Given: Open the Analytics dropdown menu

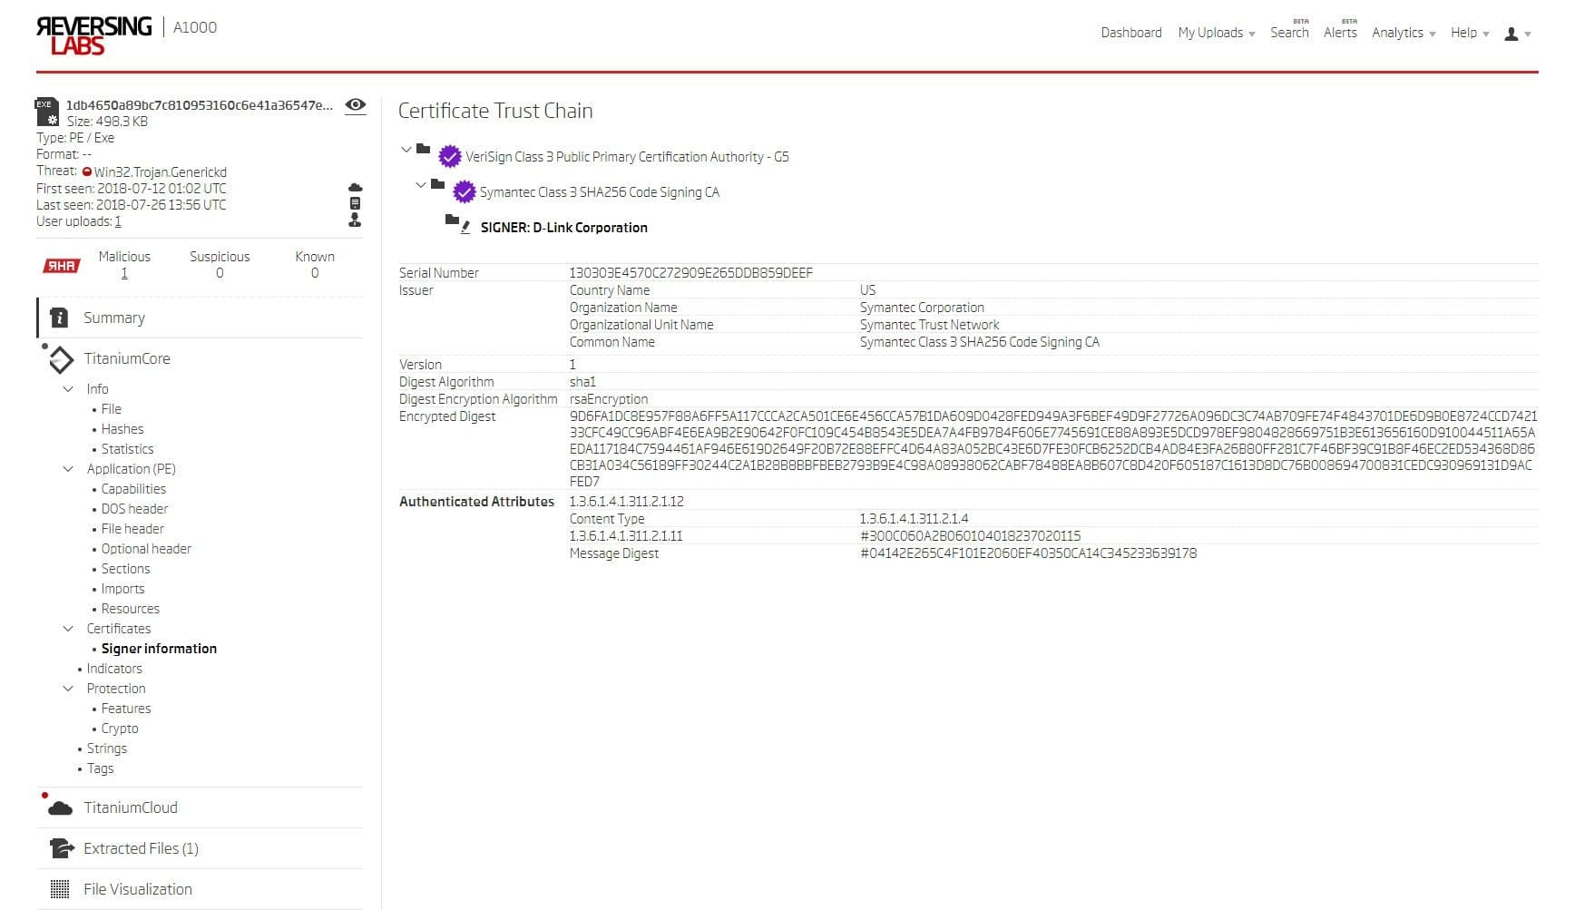Looking at the screenshot, I should pos(1397,33).
